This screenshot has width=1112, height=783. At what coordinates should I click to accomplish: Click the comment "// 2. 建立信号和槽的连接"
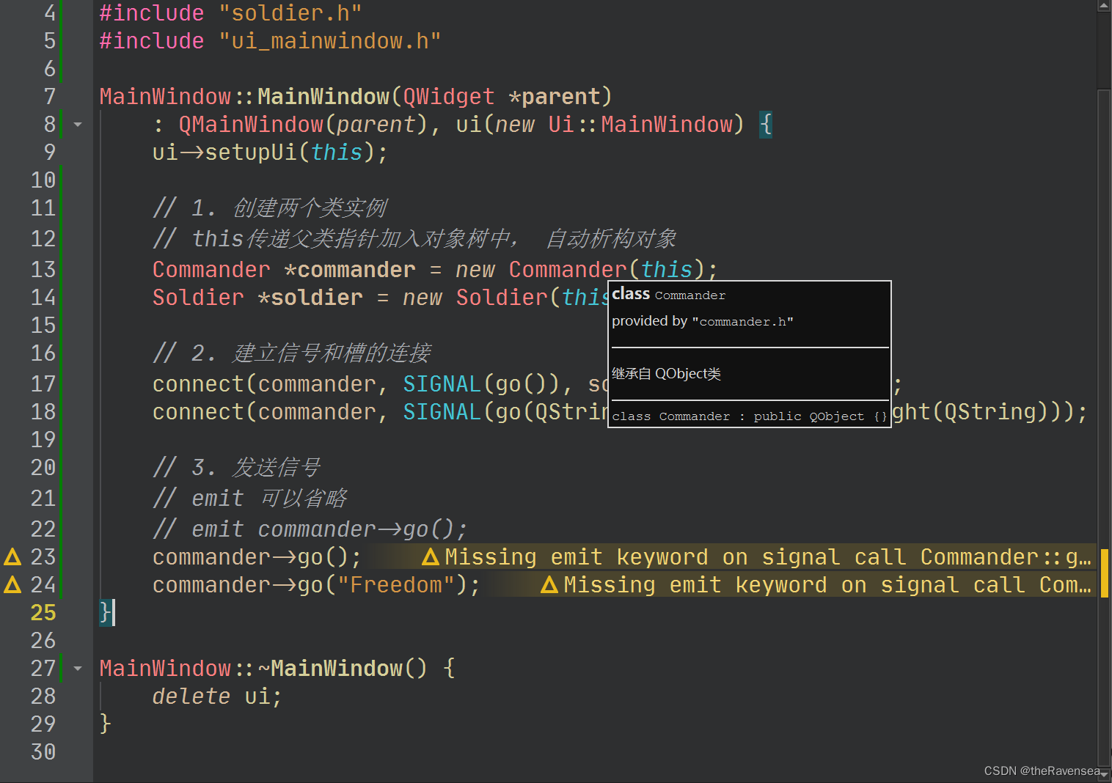point(292,353)
